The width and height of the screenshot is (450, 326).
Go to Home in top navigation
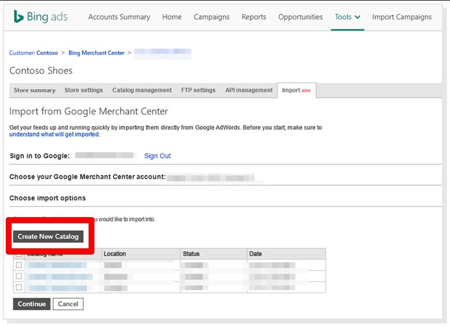coord(171,17)
